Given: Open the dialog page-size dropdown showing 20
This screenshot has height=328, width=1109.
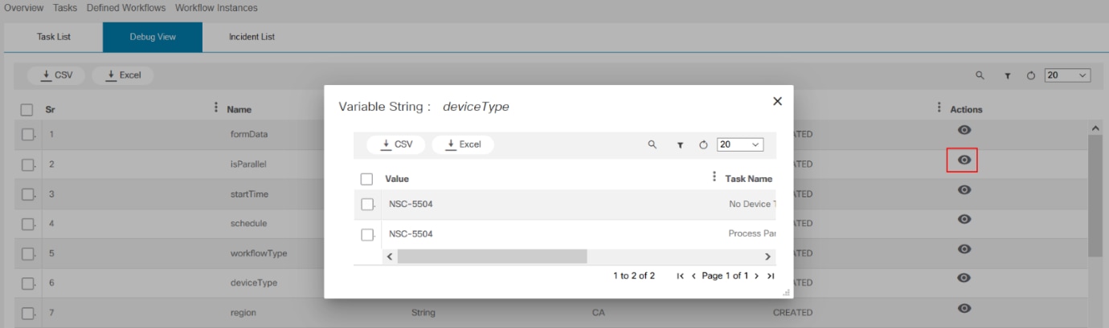Looking at the screenshot, I should point(740,145).
